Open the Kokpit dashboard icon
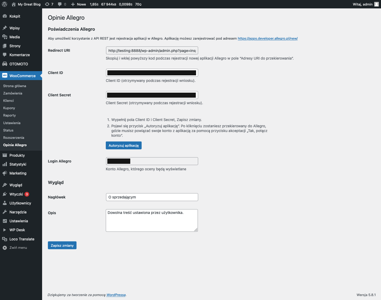This screenshot has height=300, width=381. [x=5, y=16]
